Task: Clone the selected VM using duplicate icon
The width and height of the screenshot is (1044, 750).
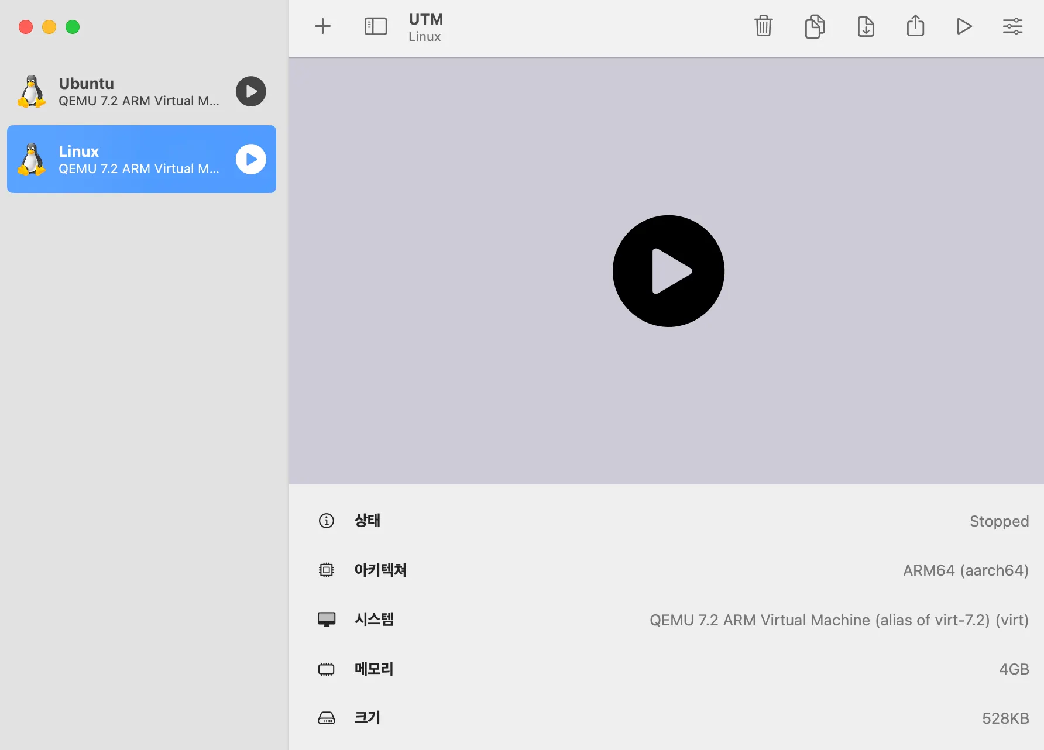Action: [x=815, y=26]
